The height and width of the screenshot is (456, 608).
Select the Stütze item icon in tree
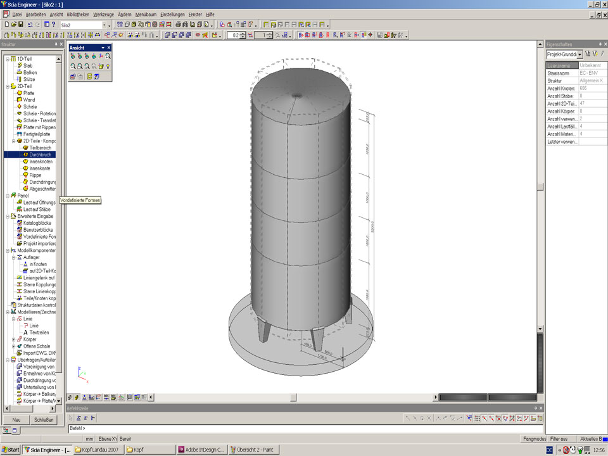18,79
